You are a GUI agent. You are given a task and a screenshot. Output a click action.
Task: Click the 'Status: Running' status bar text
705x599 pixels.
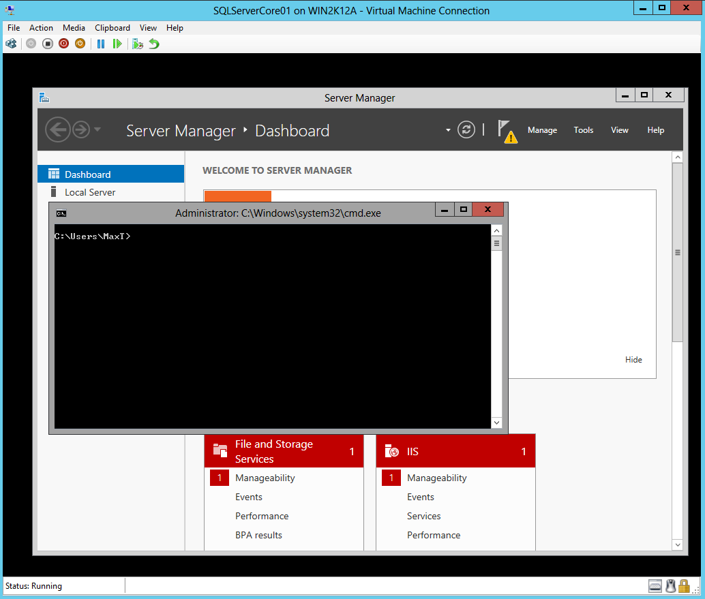pos(33,586)
